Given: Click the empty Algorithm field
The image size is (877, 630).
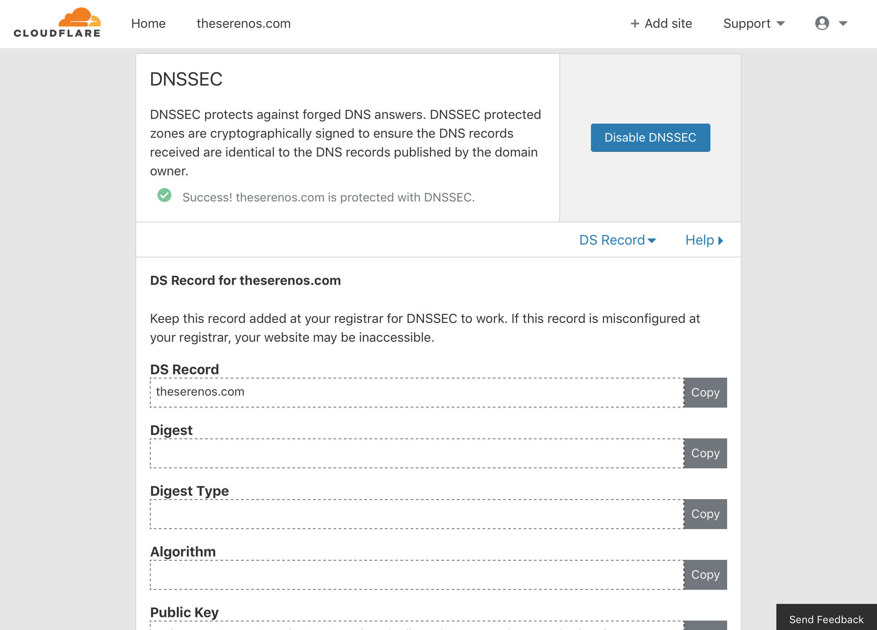Looking at the screenshot, I should pyautogui.click(x=417, y=575).
